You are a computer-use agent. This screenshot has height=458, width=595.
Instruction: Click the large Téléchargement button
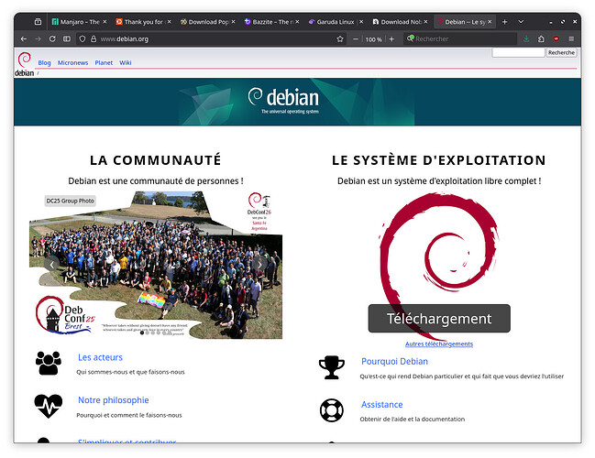[439, 319]
